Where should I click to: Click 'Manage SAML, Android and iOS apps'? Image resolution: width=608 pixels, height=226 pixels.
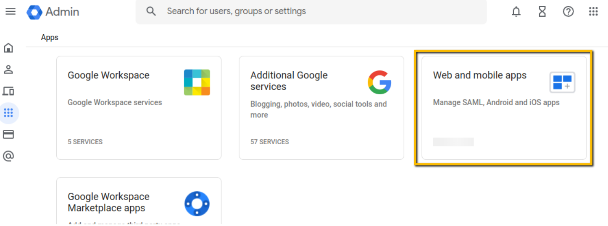click(x=496, y=102)
